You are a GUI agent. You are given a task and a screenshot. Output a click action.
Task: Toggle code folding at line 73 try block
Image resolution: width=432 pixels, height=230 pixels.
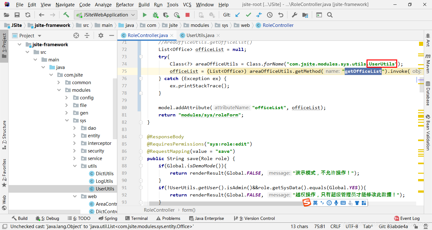tap(141, 57)
